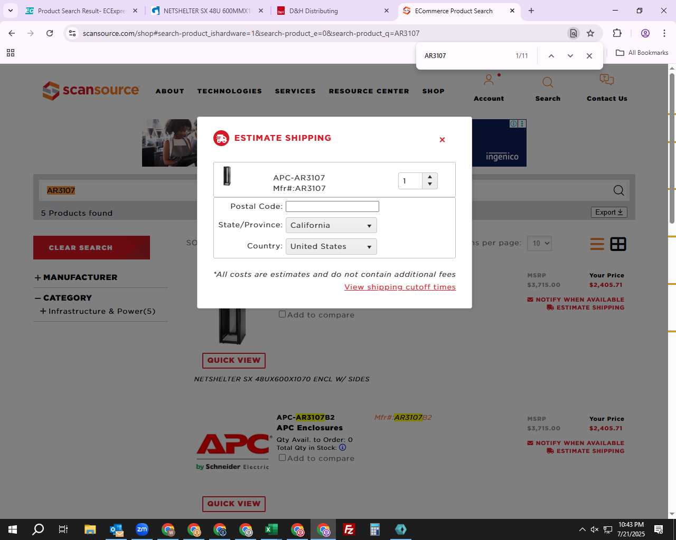Check Add to compare for APC-AR3107B2
The image size is (676, 540).
click(282, 458)
